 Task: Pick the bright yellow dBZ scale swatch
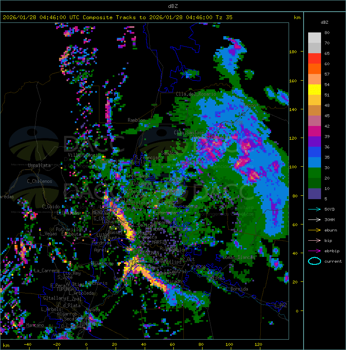click(314, 90)
